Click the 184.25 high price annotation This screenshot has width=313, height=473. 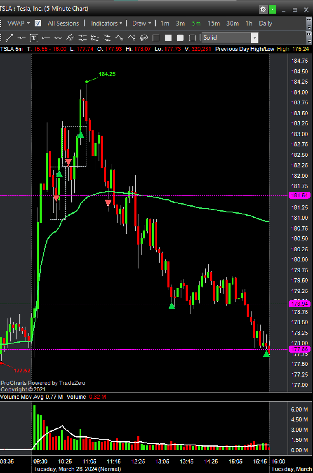[x=107, y=74]
